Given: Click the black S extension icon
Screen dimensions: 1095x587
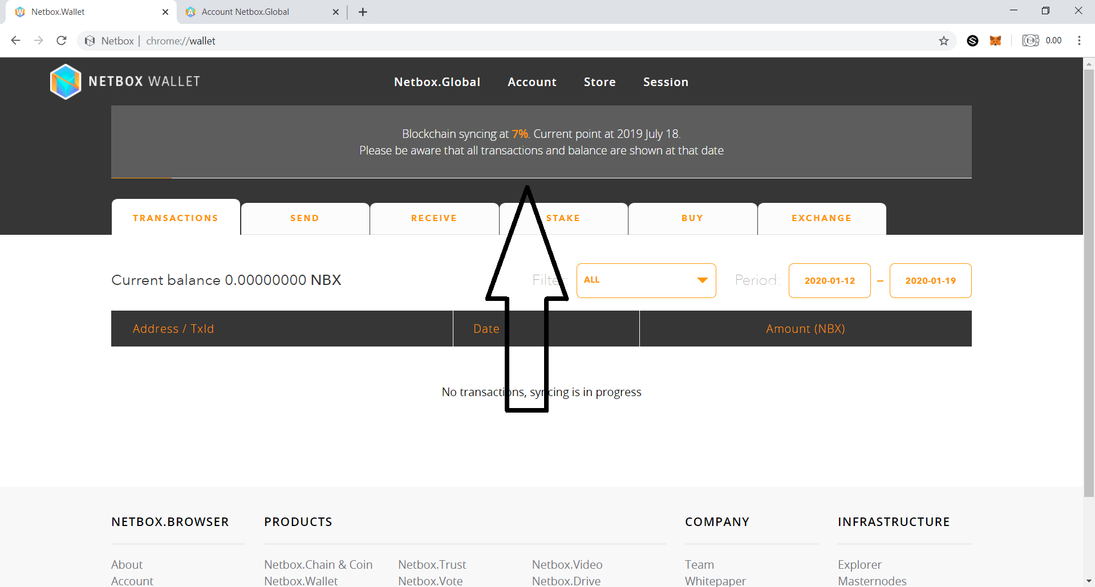Looking at the screenshot, I should (973, 40).
